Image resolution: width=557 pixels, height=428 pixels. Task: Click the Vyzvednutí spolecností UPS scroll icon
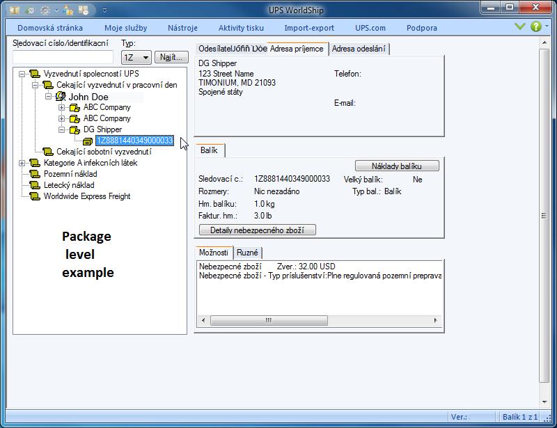35,74
